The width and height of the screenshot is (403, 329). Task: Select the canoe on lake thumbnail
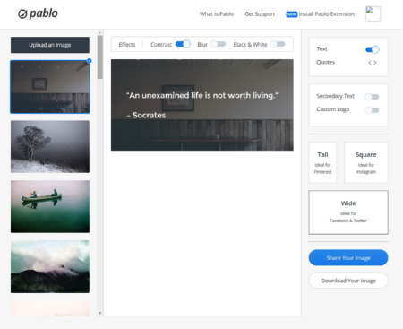click(50, 206)
